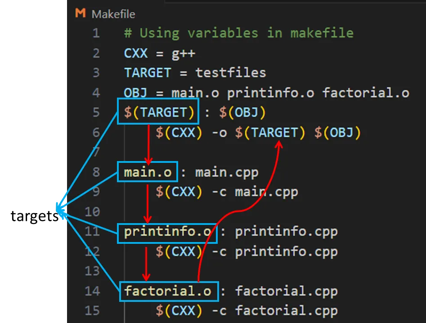The image size is (426, 323).
Task: Click line number 4 in the gutter
Action: click(x=95, y=93)
